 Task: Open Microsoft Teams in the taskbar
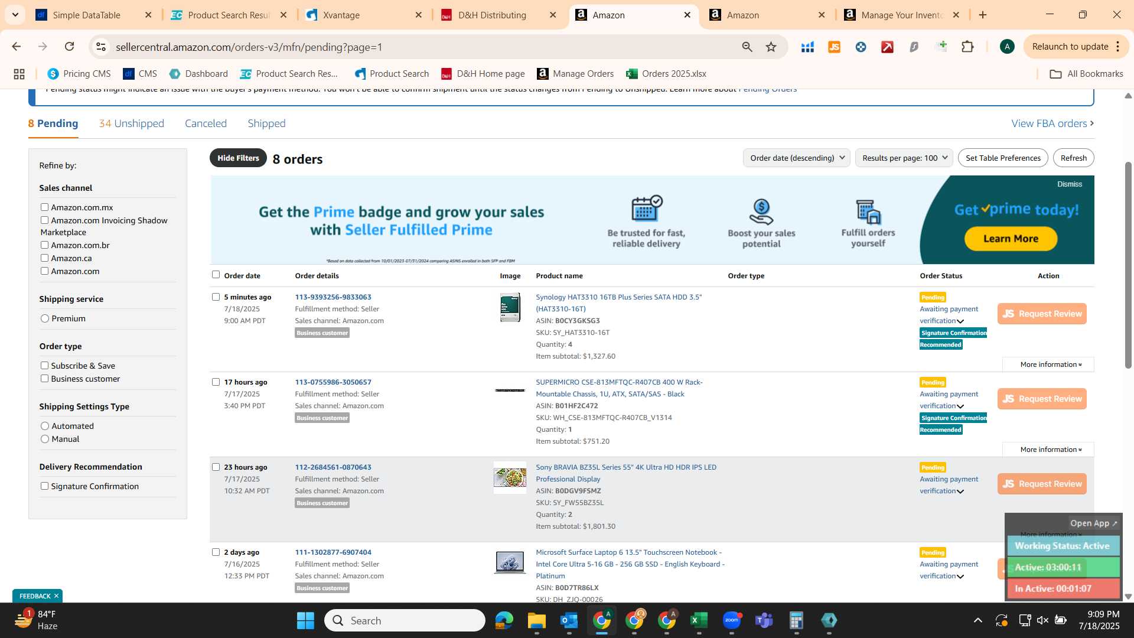tap(764, 620)
